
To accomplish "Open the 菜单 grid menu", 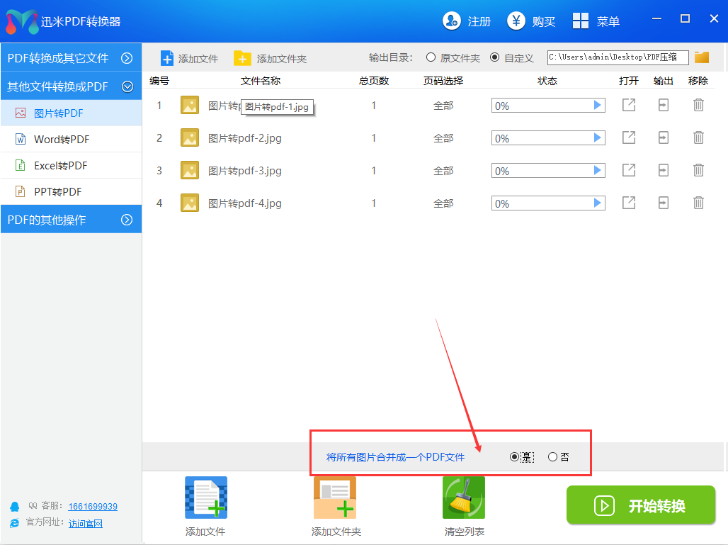I will click(x=596, y=21).
